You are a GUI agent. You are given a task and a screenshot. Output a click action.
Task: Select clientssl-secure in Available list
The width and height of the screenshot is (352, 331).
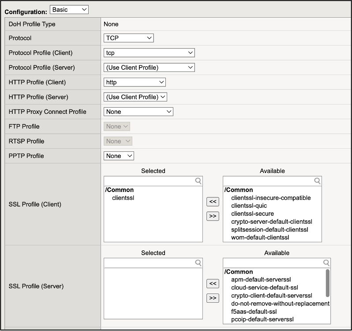coord(252,214)
